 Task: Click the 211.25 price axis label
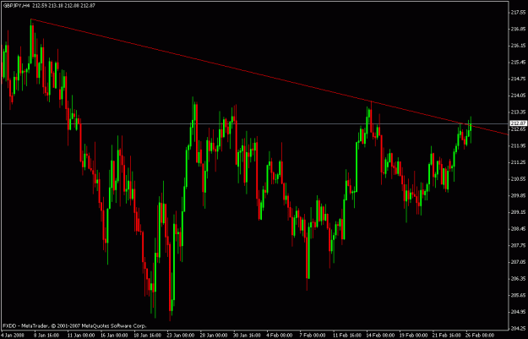(519, 162)
